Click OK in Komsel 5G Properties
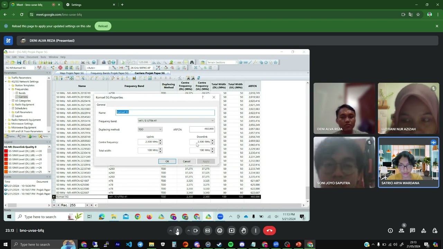The image size is (443, 249). tap(167, 162)
